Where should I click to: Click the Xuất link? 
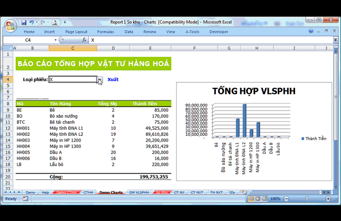click(113, 80)
